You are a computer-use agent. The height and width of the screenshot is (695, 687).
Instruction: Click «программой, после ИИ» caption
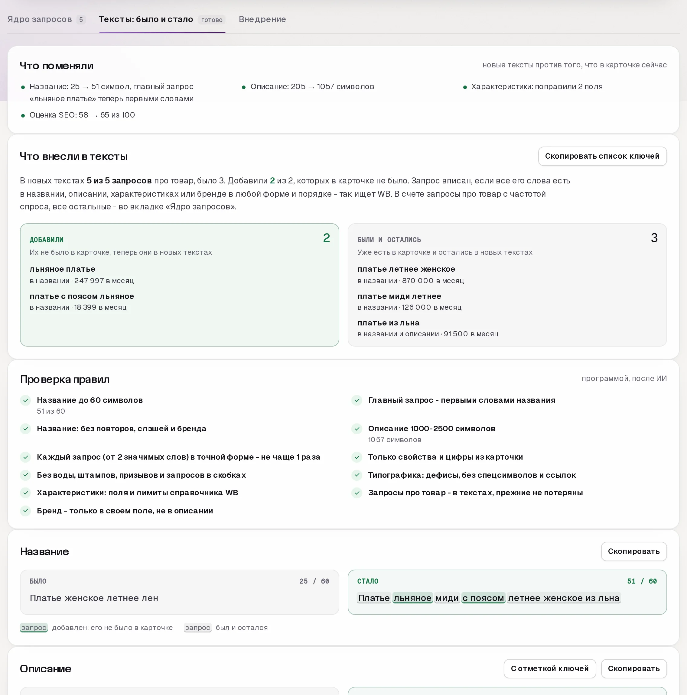[624, 378]
